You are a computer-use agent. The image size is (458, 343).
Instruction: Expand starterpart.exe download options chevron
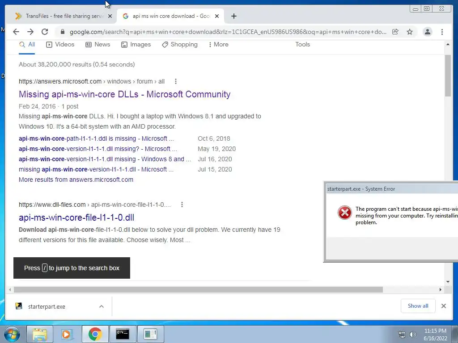pos(102,306)
